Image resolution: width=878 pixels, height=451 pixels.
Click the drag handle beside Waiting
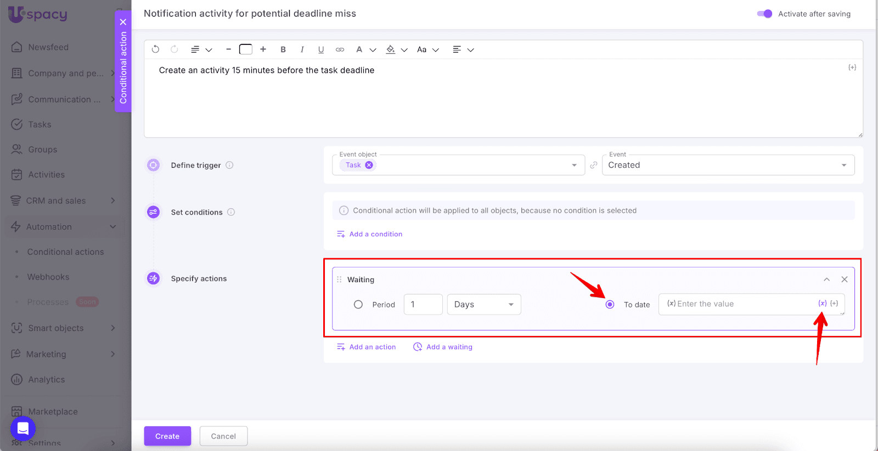tap(339, 279)
